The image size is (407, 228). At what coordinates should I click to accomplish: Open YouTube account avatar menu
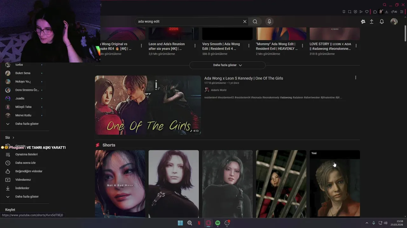point(394,22)
